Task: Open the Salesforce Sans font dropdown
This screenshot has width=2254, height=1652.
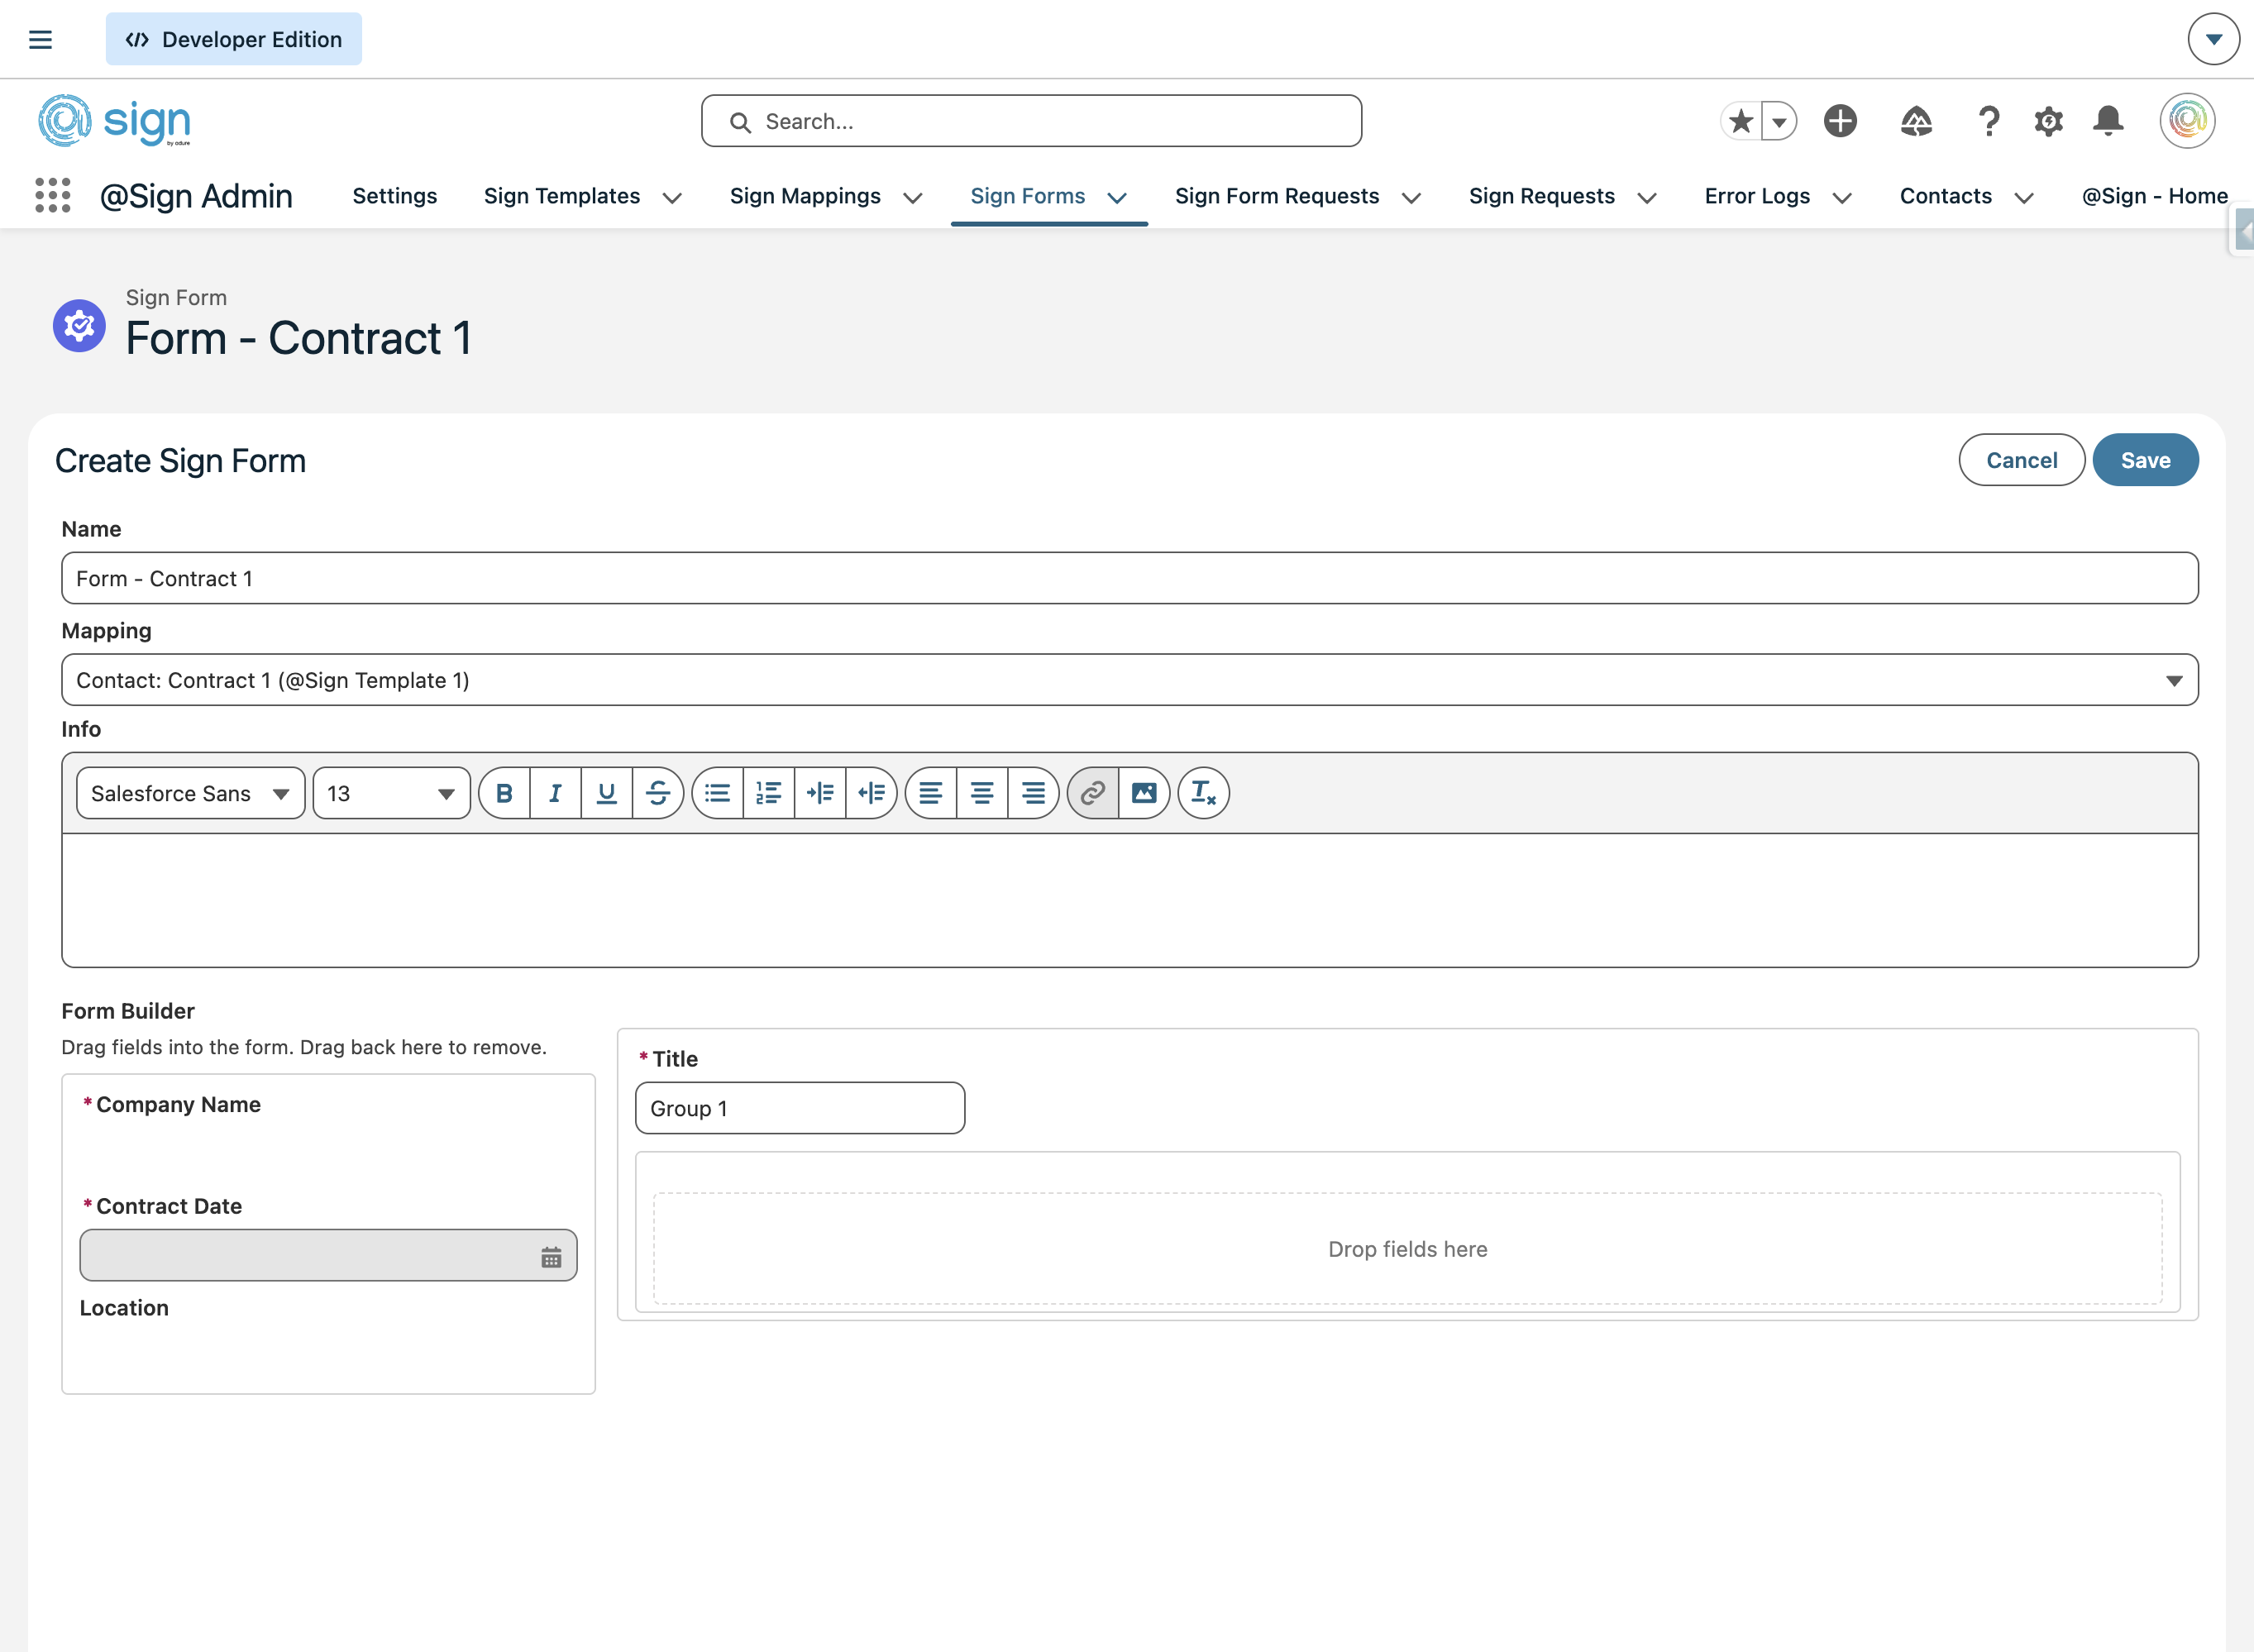Action: tap(190, 793)
